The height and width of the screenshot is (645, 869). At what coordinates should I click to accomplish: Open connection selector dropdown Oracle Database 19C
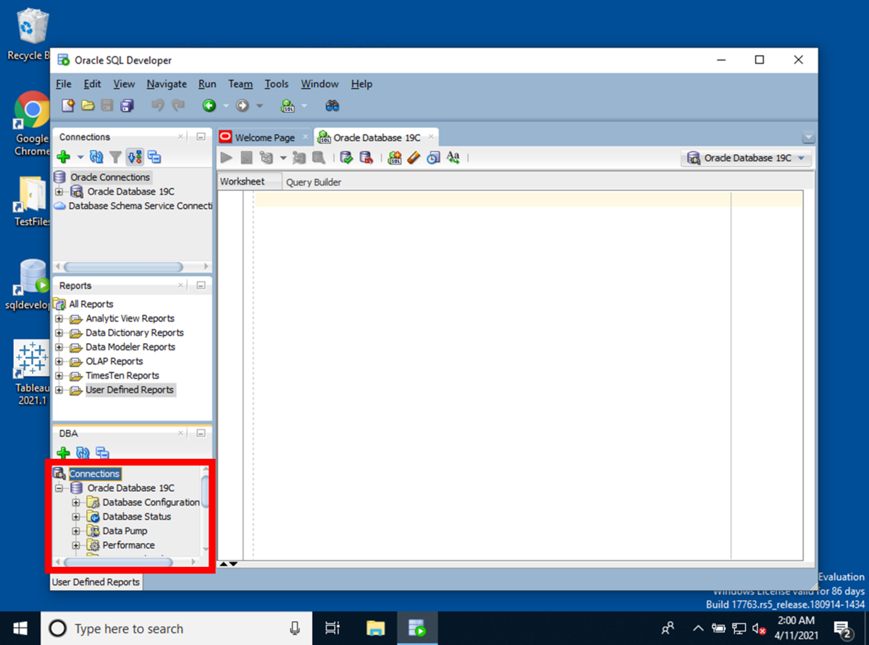[747, 158]
